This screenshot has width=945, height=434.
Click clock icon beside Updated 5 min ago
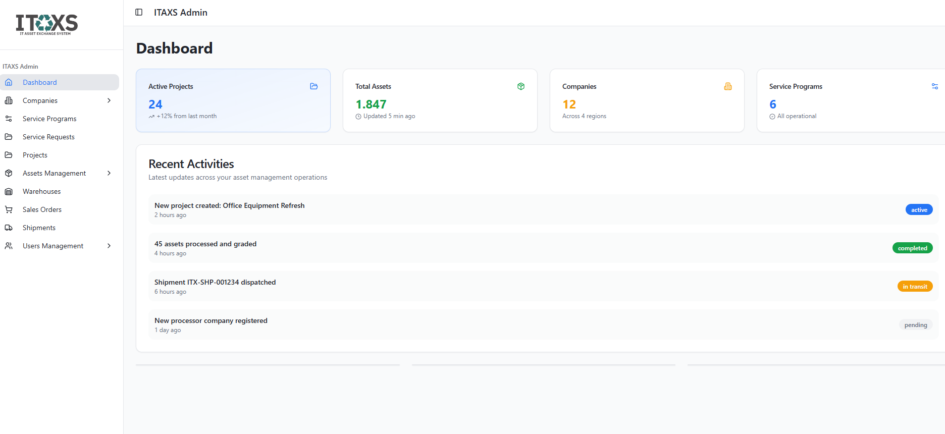click(x=358, y=117)
